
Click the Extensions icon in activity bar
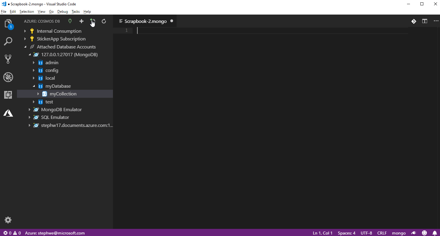(x=8, y=95)
